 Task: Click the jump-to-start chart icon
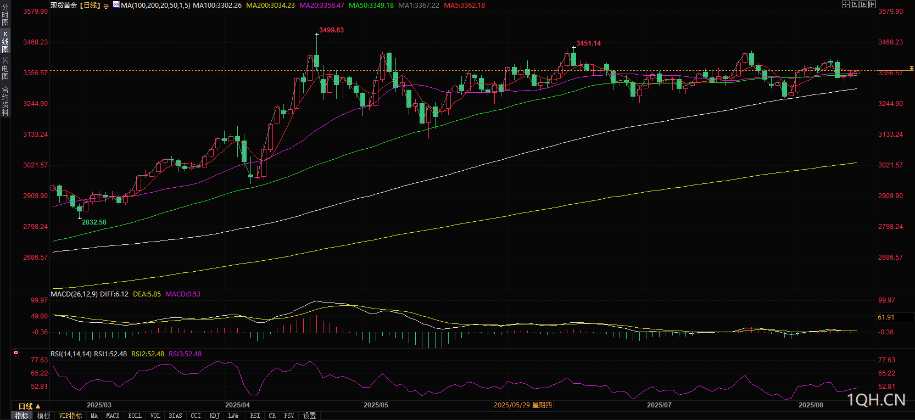855,4
